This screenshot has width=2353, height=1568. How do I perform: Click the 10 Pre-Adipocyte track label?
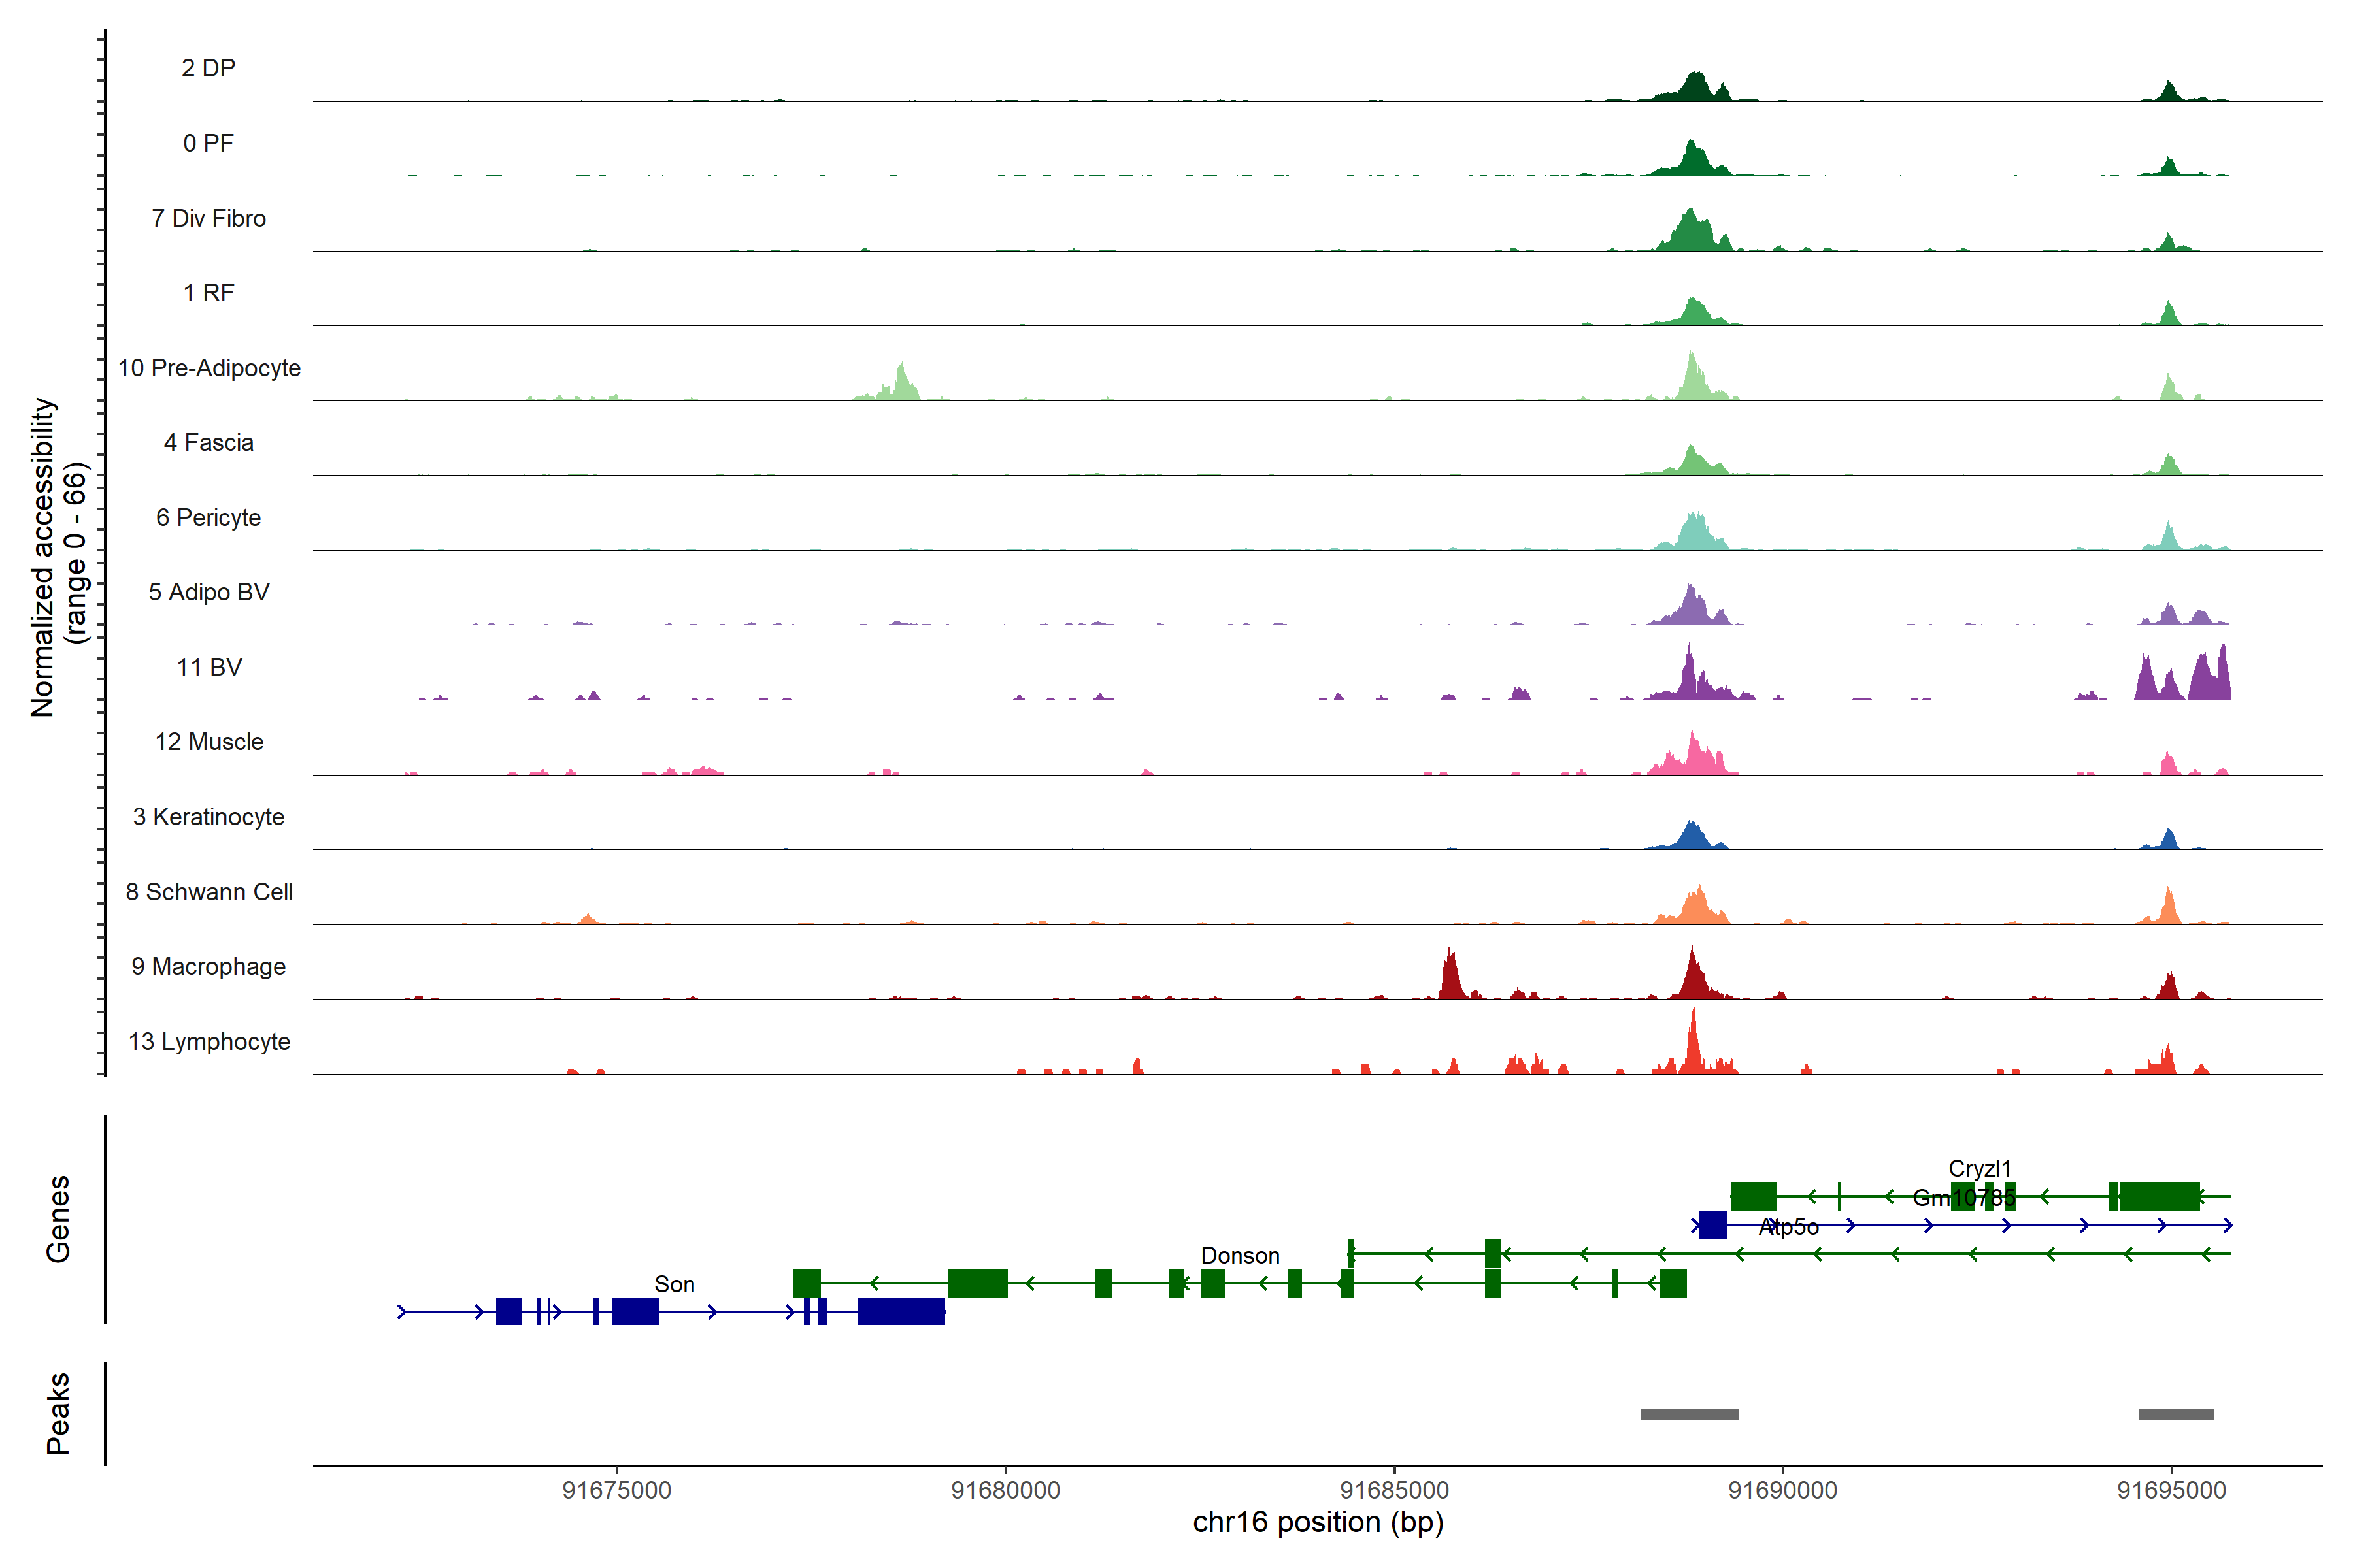(209, 368)
